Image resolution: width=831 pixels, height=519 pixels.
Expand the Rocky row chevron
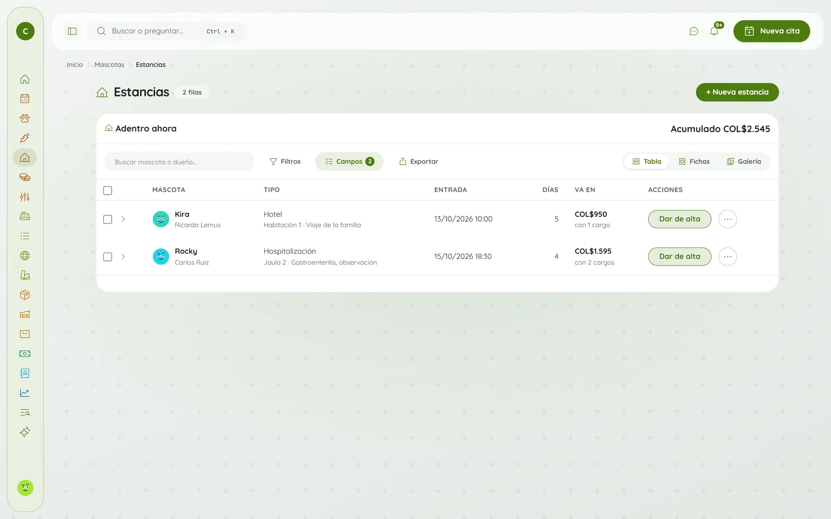(123, 256)
